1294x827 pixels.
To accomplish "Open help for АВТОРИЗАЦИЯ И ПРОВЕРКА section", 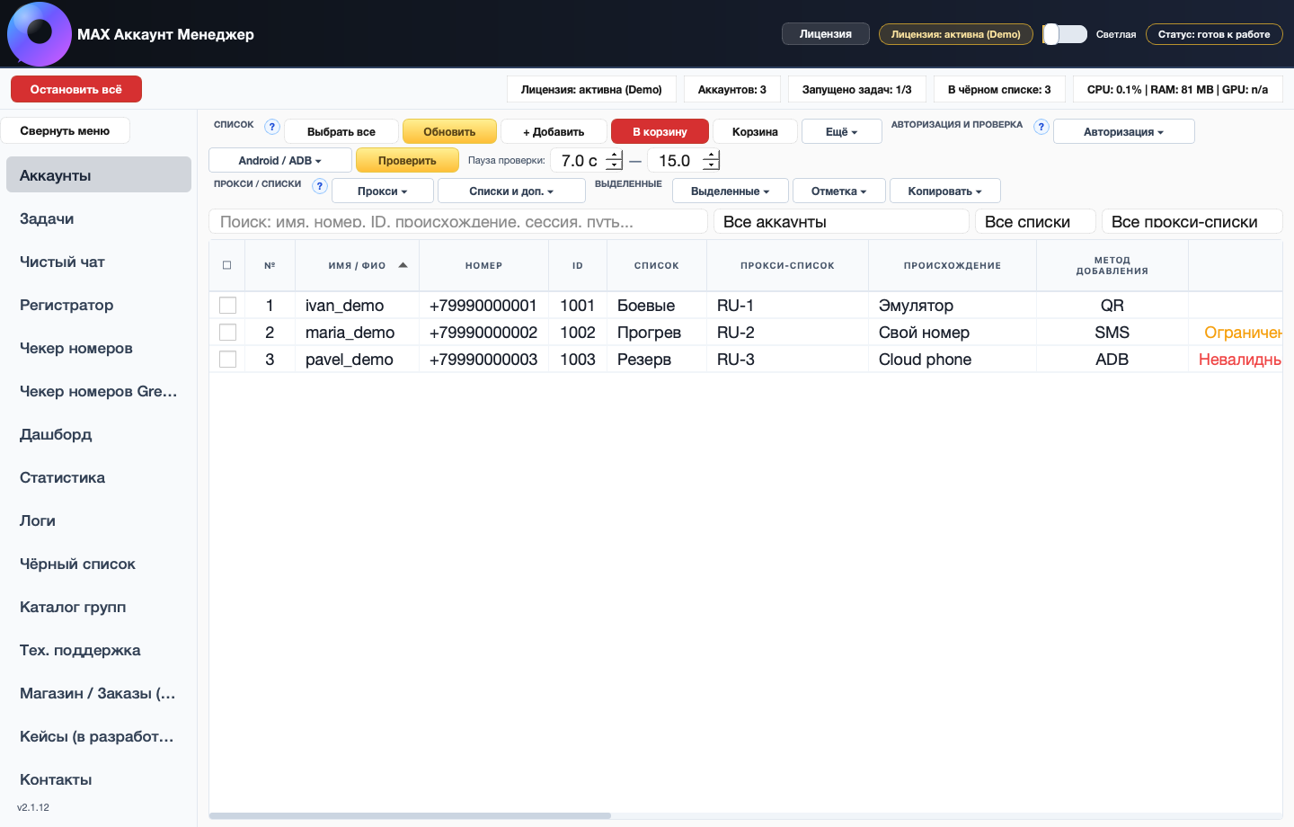I will point(1041,127).
